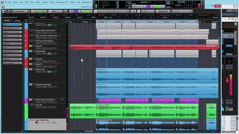
Task: Click Play in the project toolbar
Action: point(86,11)
